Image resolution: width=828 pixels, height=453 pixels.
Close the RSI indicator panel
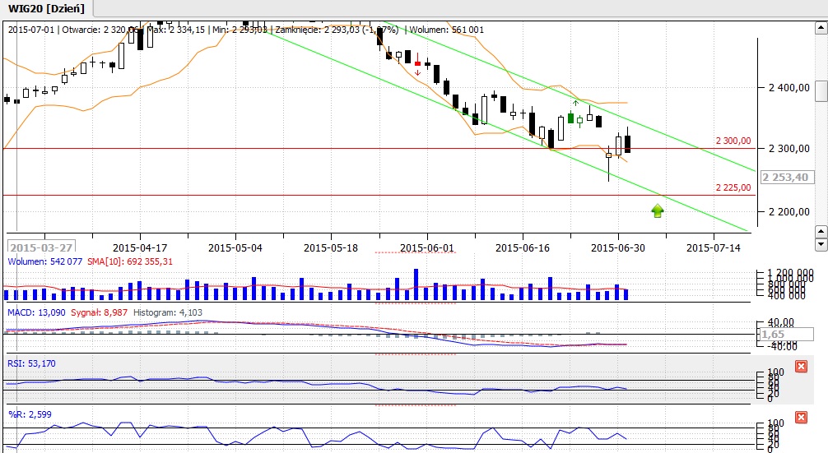(x=802, y=366)
